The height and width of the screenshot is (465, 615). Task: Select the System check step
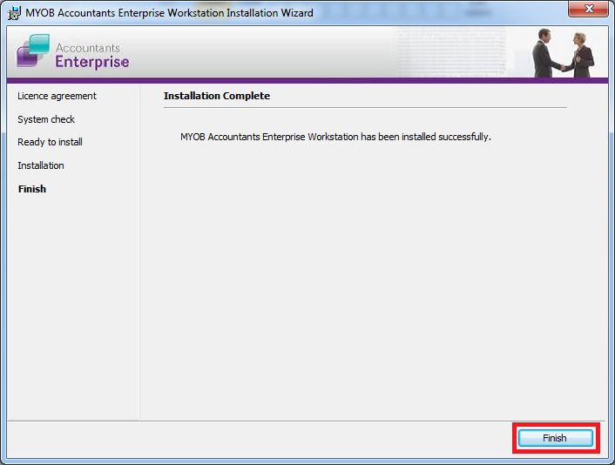click(x=46, y=119)
